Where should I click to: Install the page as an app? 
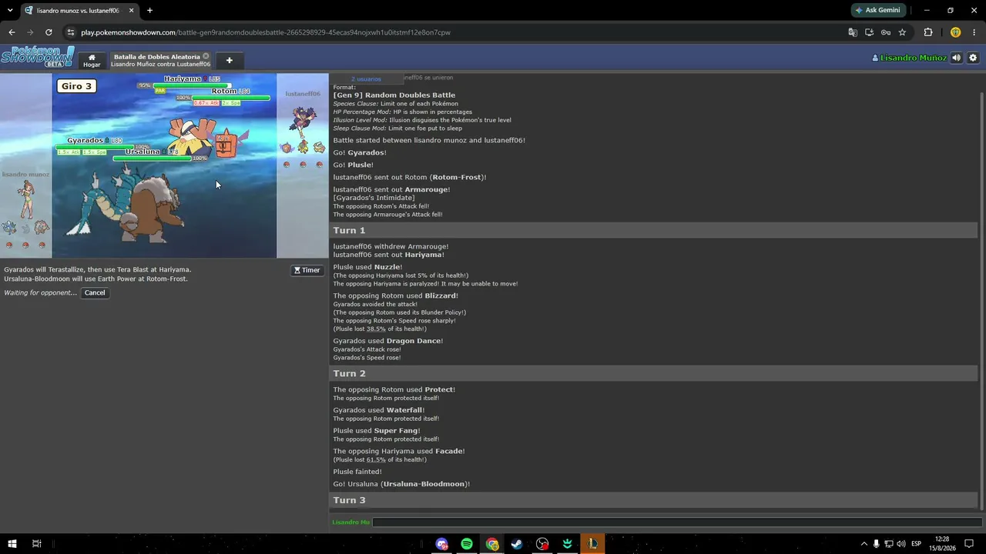click(x=869, y=32)
